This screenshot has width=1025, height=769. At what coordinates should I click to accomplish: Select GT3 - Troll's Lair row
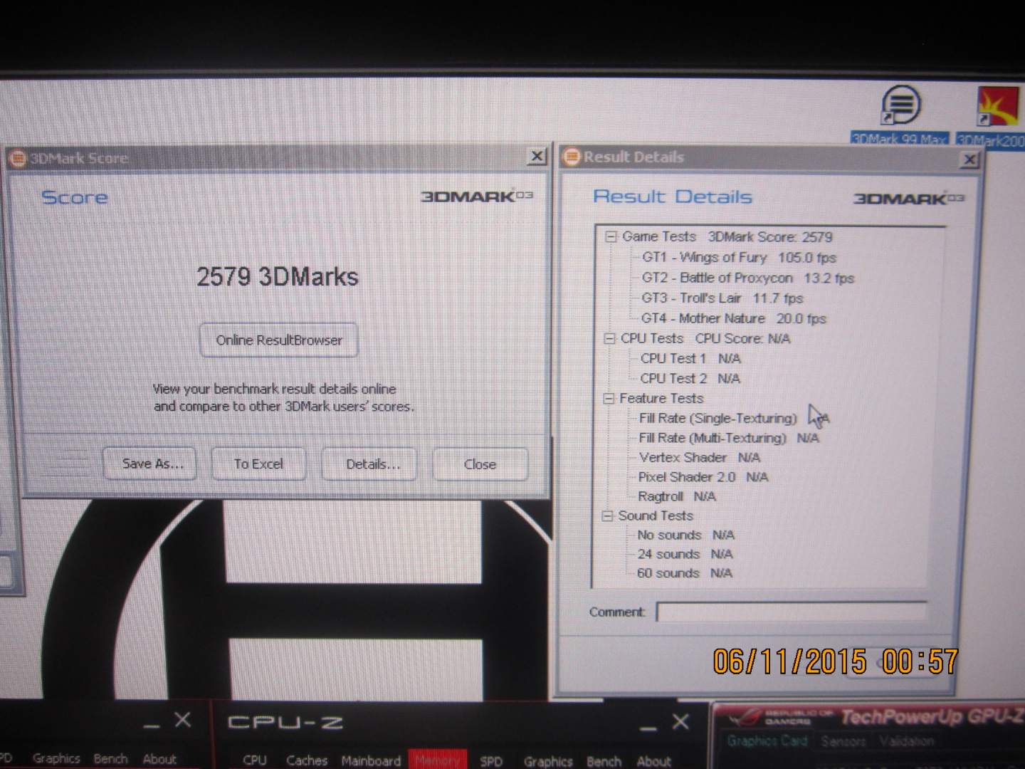coord(722,298)
